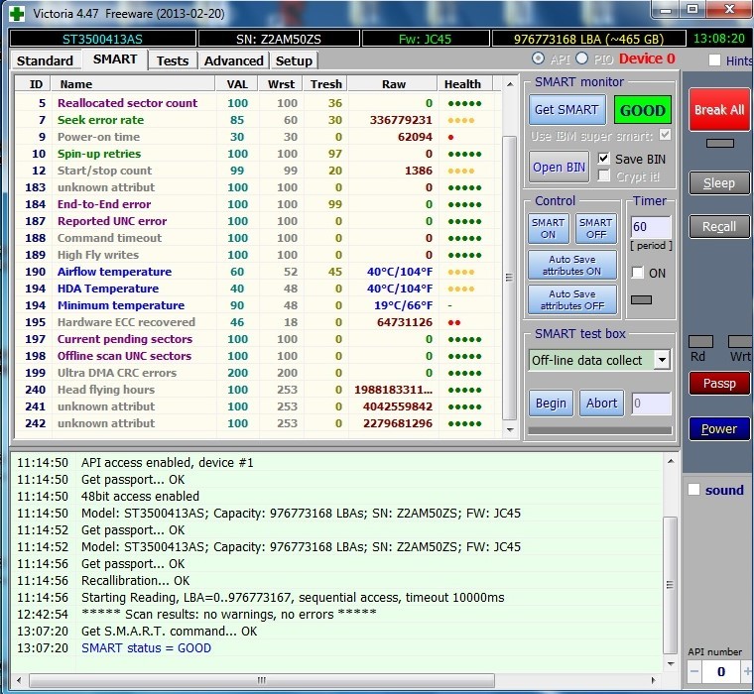Click the Timer period input field
754x694 pixels.
click(x=651, y=227)
